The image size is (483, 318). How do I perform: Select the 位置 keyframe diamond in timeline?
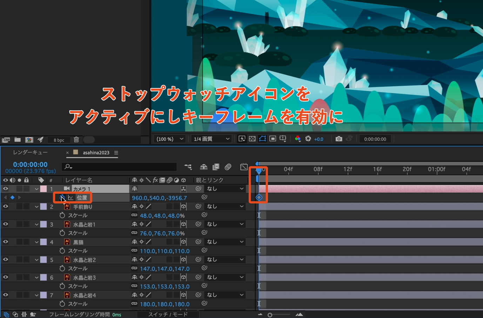pos(259,198)
